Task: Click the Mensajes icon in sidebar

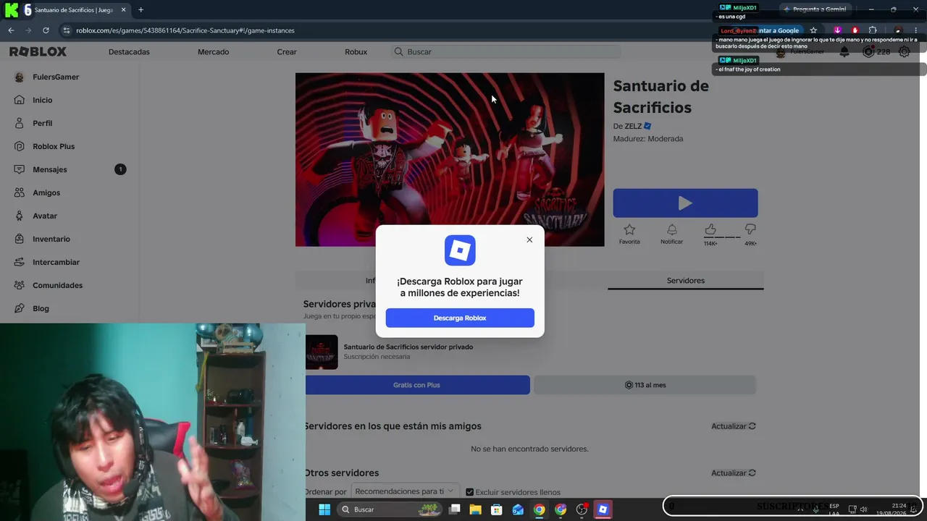Action: tap(20, 169)
